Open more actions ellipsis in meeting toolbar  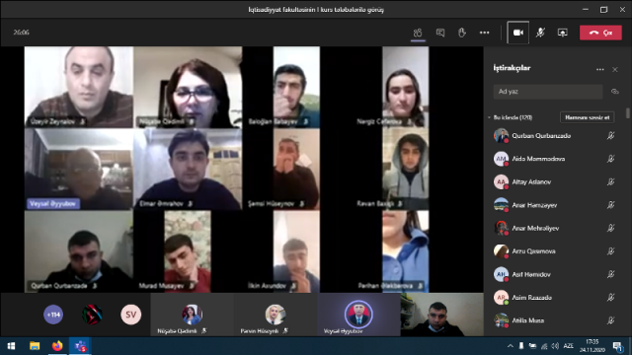pos(484,33)
